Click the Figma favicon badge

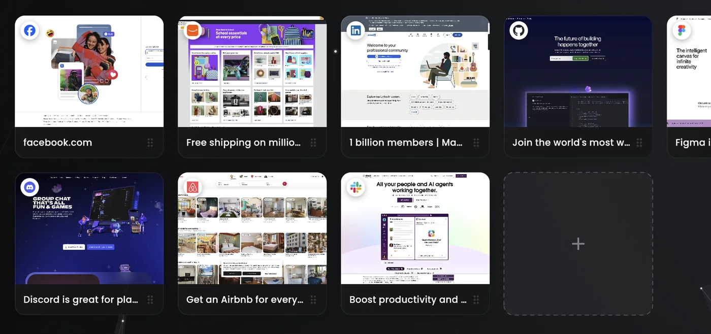pyautogui.click(x=682, y=30)
